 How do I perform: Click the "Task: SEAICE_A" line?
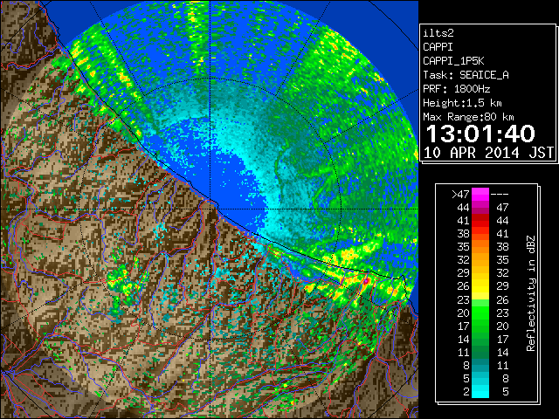tap(466, 75)
